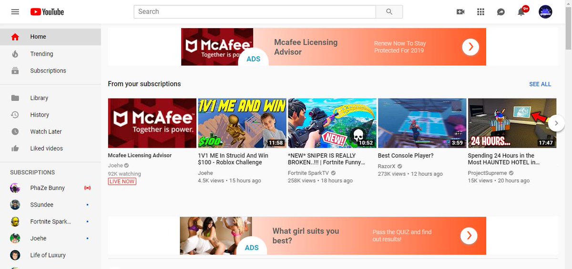Click the Home house icon
Image resolution: width=572 pixels, height=269 pixels.
[x=15, y=37]
